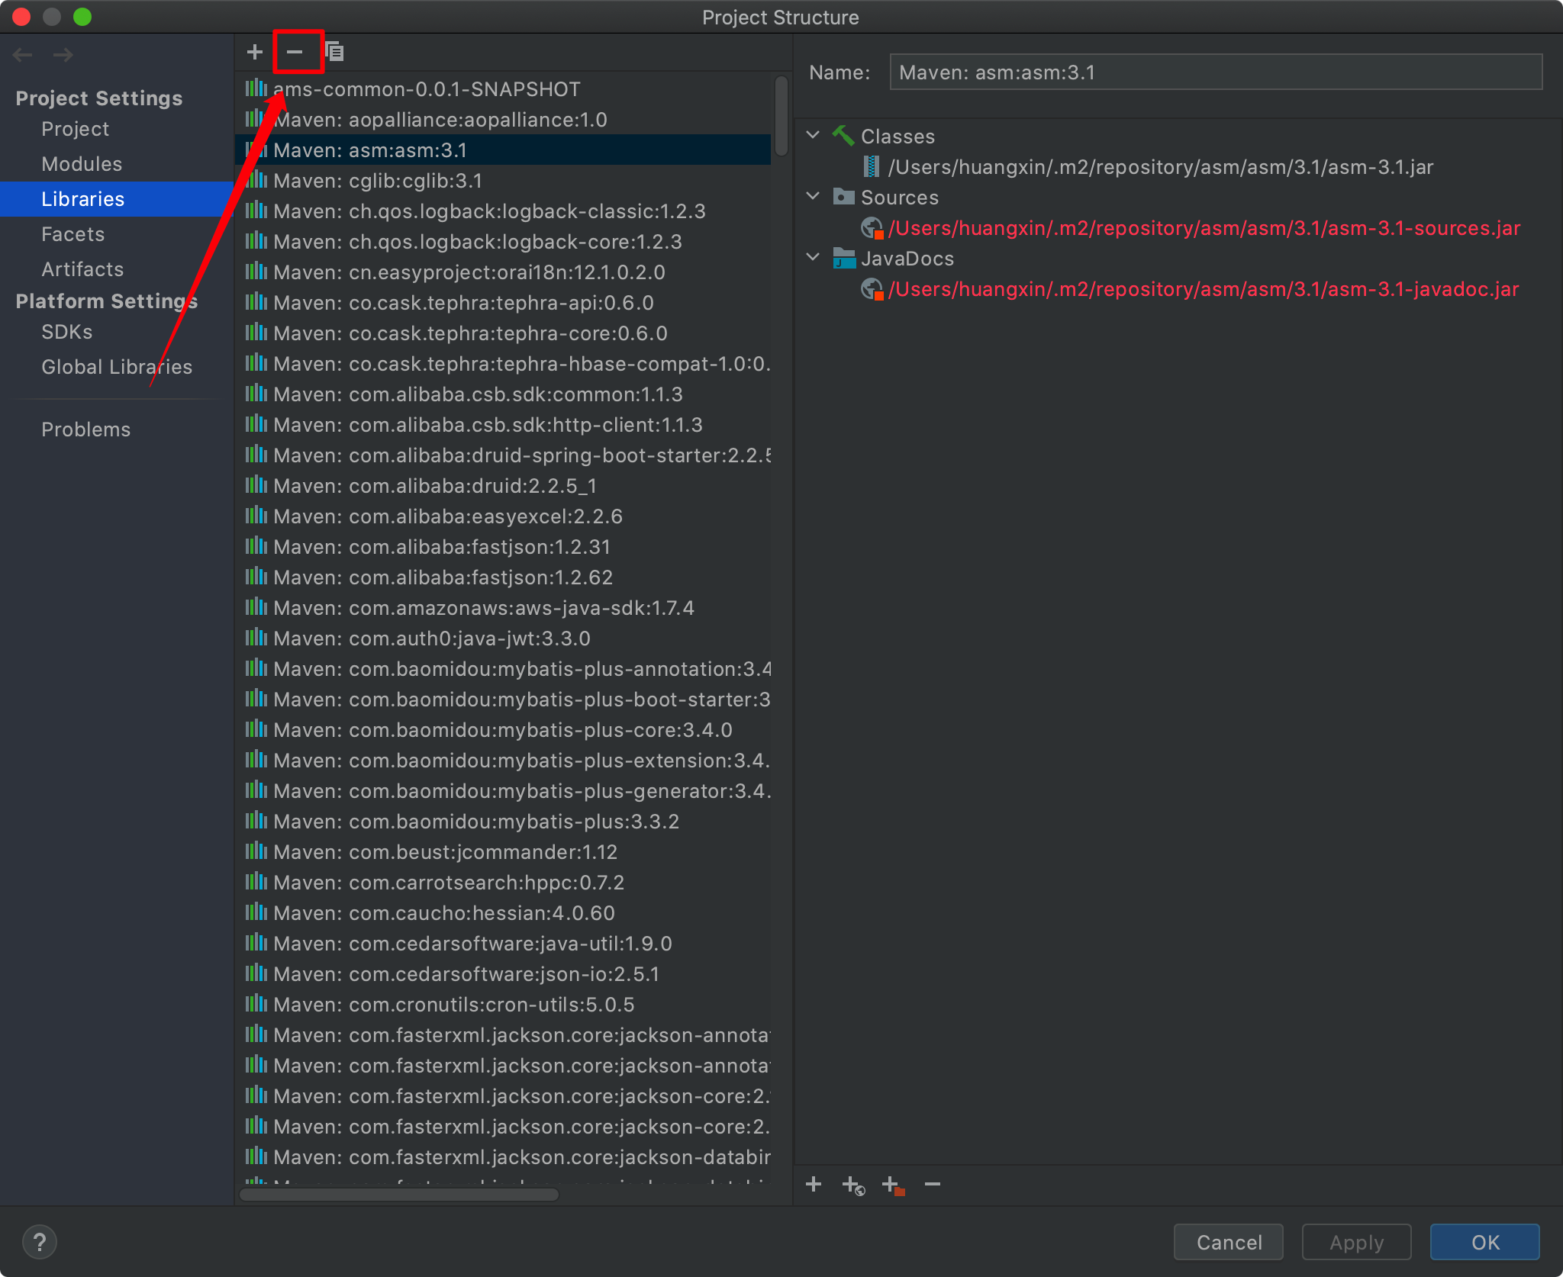Click the library list horizontal scrollbar
Screen dimensions: 1563x1277
point(399,1195)
